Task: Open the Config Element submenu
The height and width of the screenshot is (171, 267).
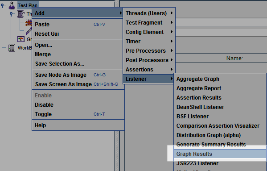Action: coord(149,32)
